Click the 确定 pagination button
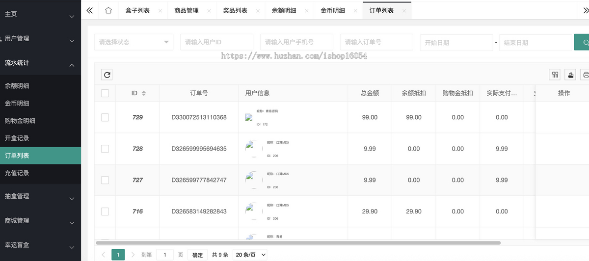The image size is (589, 261). pyautogui.click(x=197, y=255)
